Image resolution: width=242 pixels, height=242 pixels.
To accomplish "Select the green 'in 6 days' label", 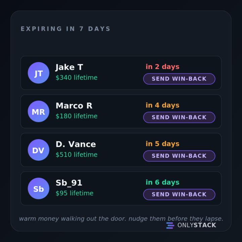I will 163,182.
